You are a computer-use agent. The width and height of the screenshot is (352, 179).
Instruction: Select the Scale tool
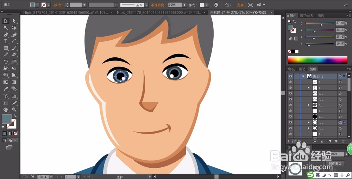14,62
